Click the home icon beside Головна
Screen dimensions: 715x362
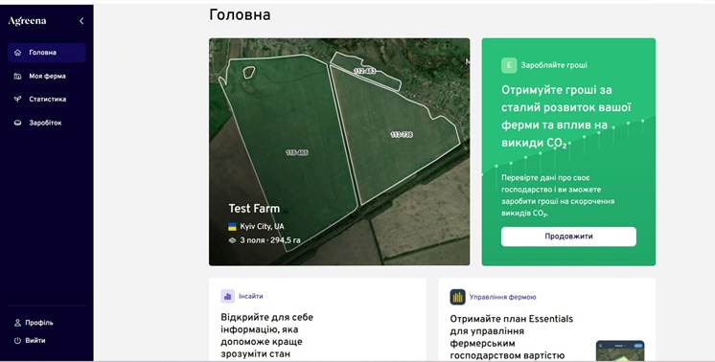pos(17,53)
